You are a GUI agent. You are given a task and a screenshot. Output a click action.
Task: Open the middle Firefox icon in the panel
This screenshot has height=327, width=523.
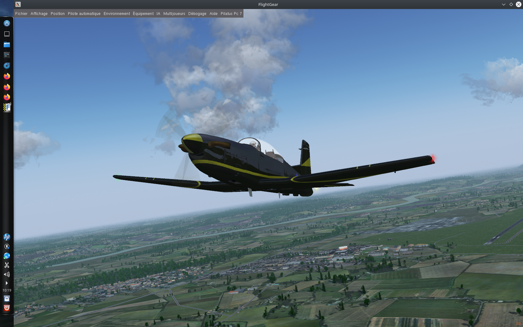pyautogui.click(x=7, y=87)
